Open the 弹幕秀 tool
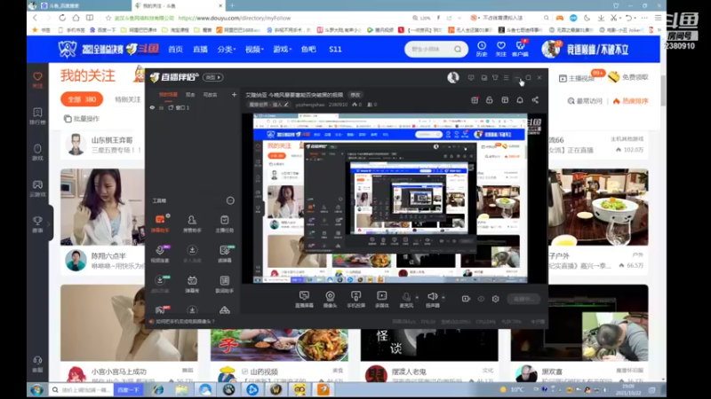Screen dimensions: 711x399 coord(192,284)
